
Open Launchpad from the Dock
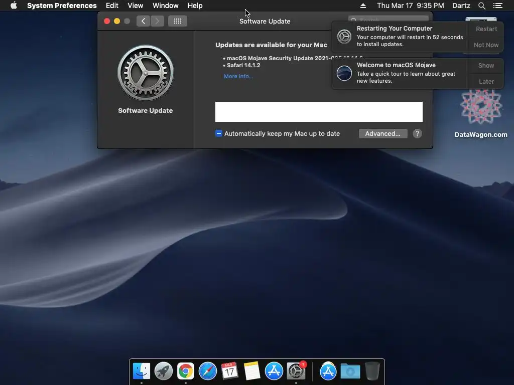point(164,371)
